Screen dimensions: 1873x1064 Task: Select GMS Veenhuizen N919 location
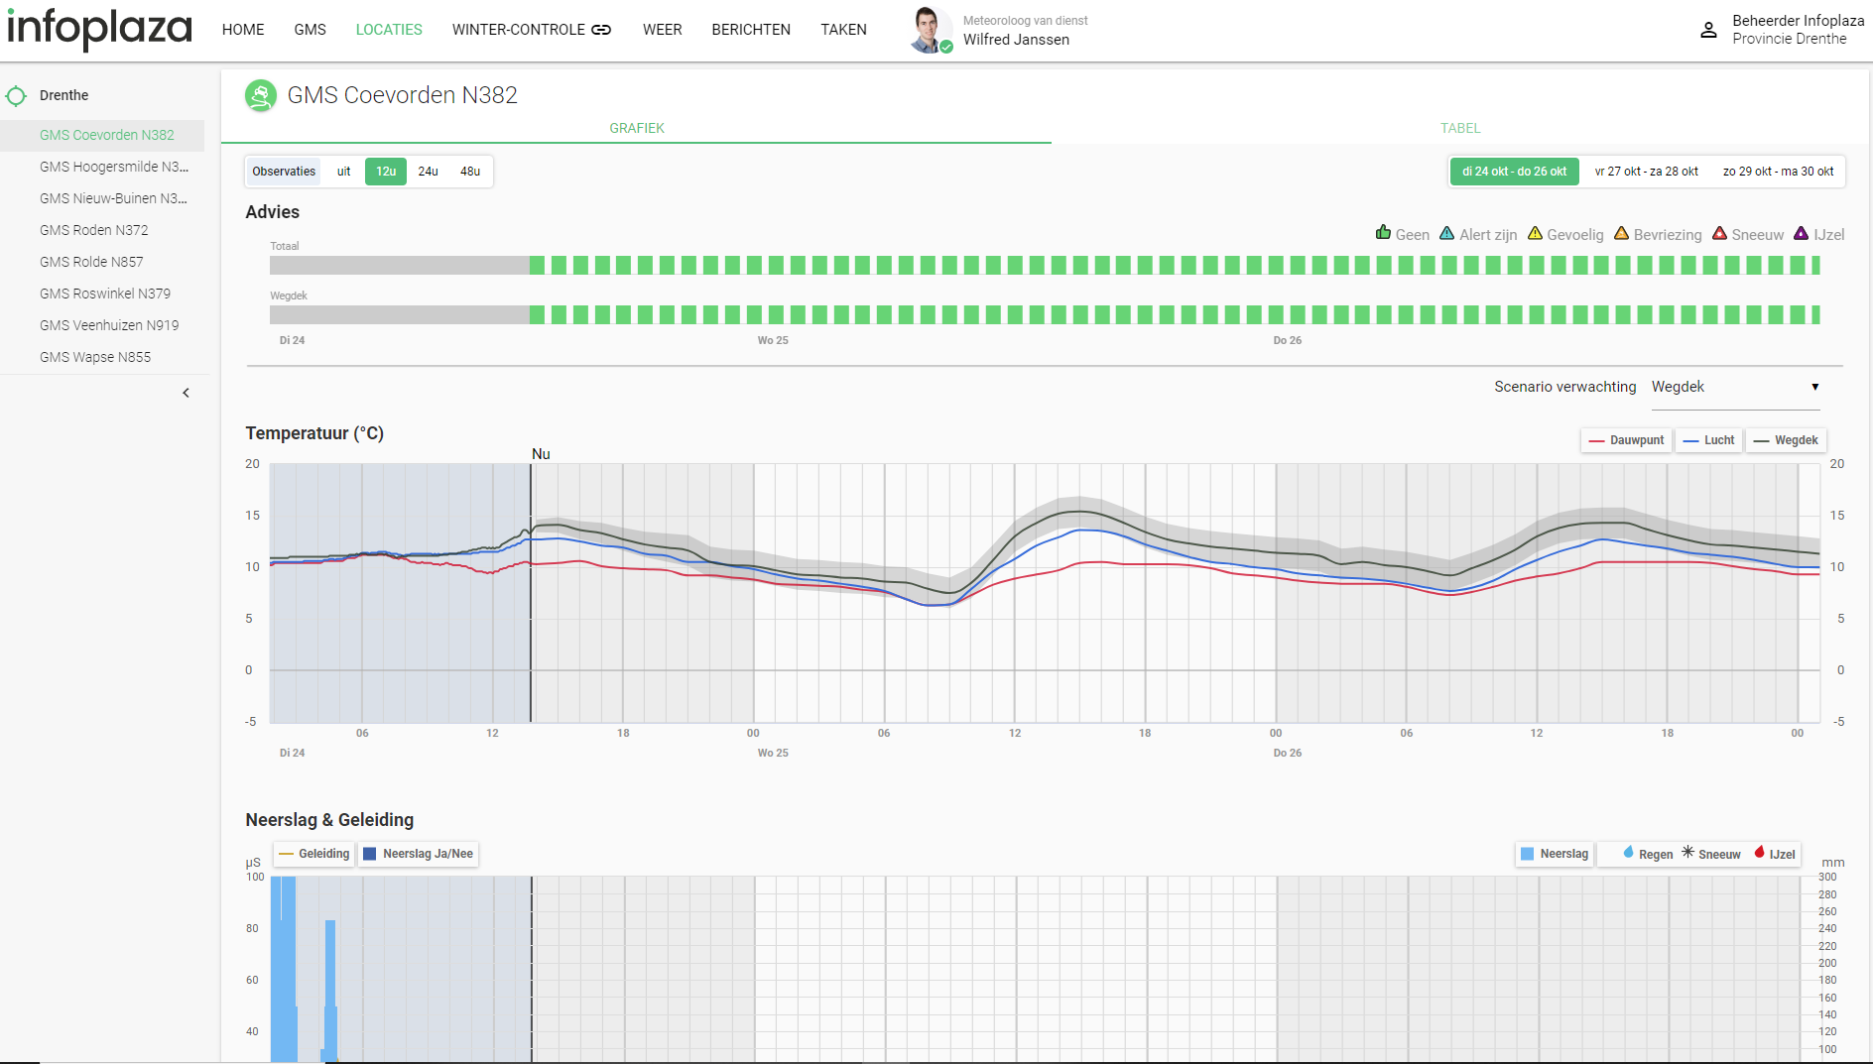(x=102, y=325)
